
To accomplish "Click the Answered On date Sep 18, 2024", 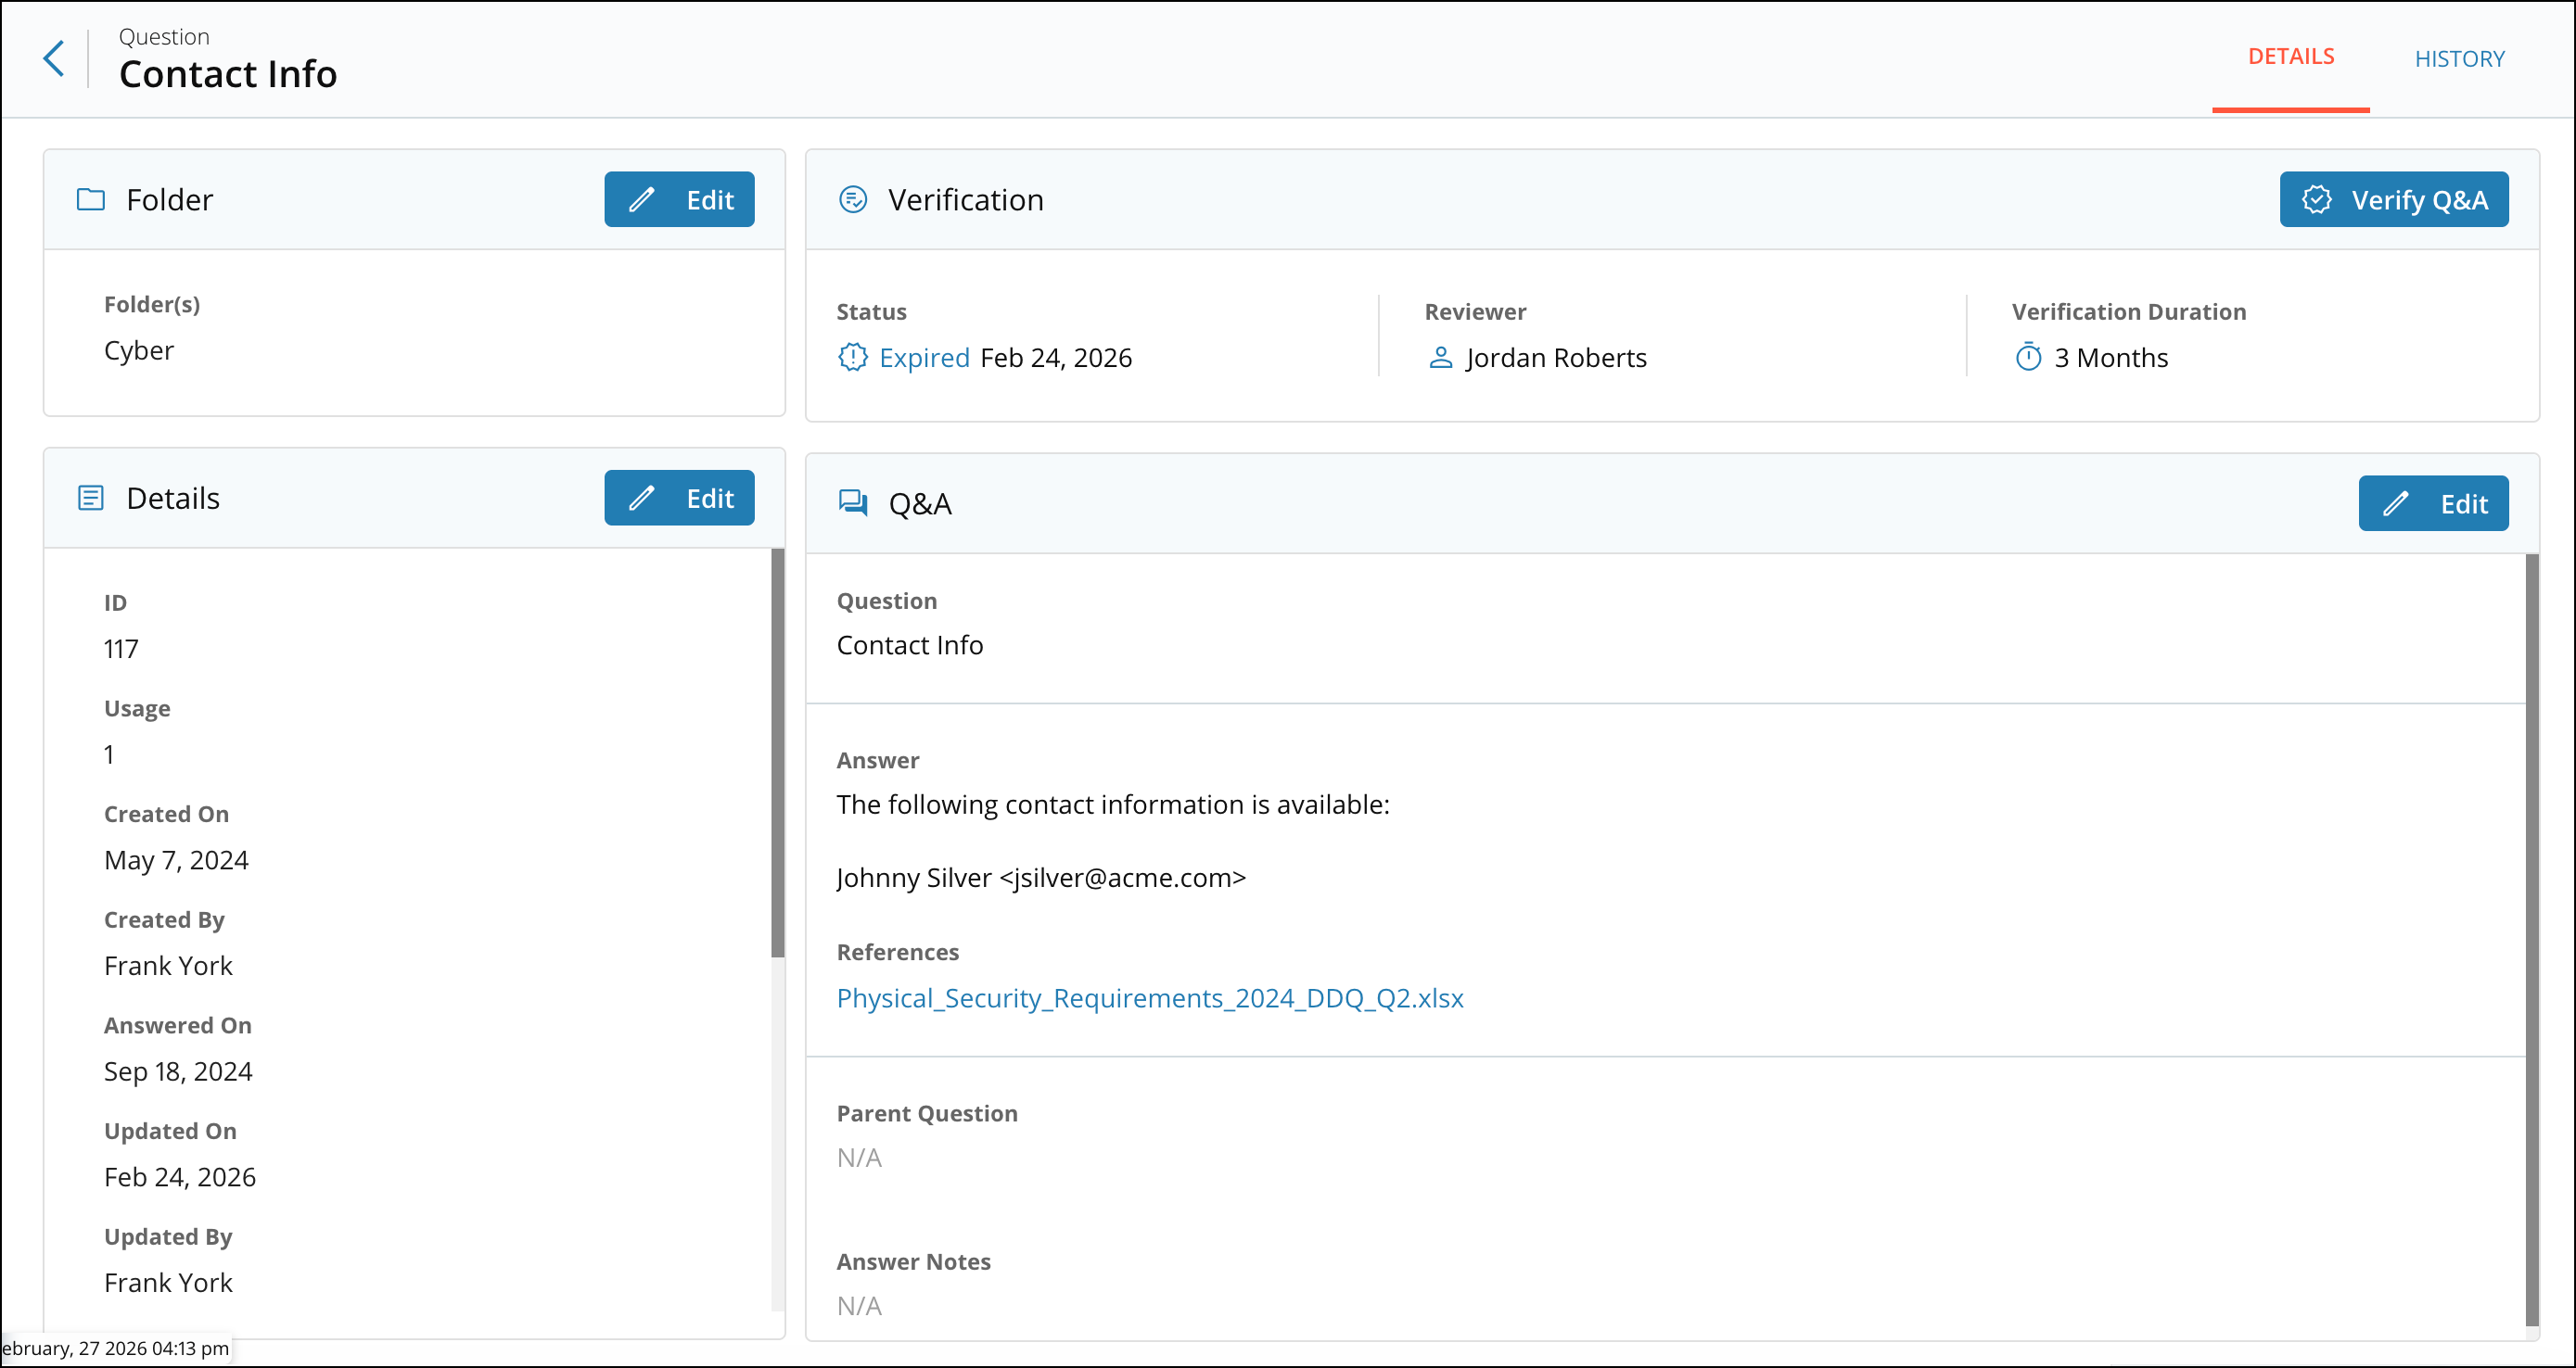I will [x=178, y=1071].
